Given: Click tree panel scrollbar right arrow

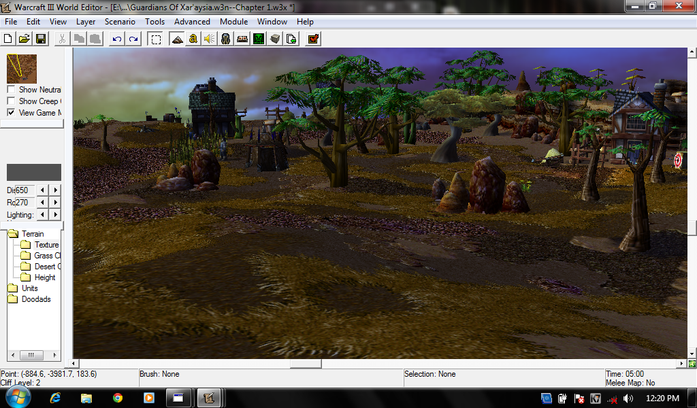Looking at the screenshot, I should pyautogui.click(x=54, y=355).
